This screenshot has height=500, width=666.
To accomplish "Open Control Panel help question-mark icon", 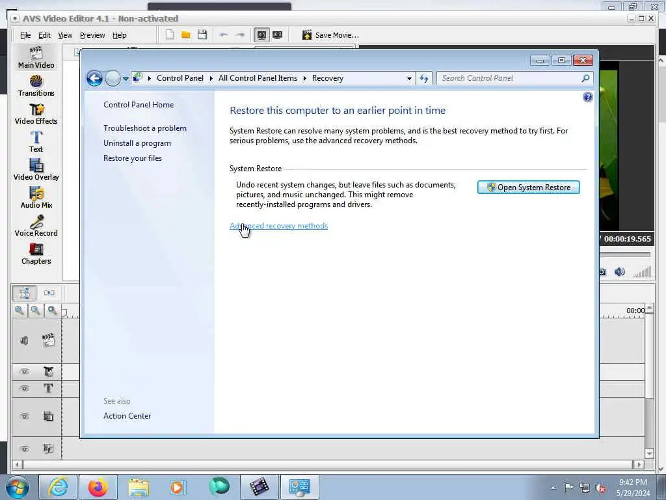I will 587,98.
